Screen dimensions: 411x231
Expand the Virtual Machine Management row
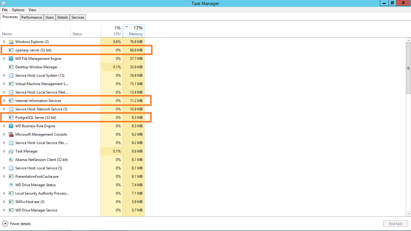click(x=4, y=84)
